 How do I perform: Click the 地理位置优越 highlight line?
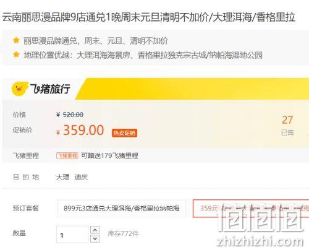143,55
